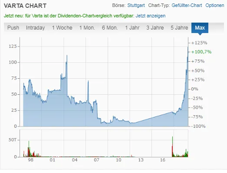The height and width of the screenshot is (173, 227).
Task: Click the +100,7% green performance label
Action: tap(201, 52)
